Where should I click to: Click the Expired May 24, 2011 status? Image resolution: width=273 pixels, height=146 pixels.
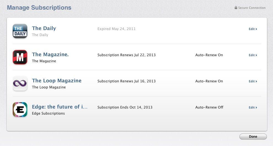[117, 29]
